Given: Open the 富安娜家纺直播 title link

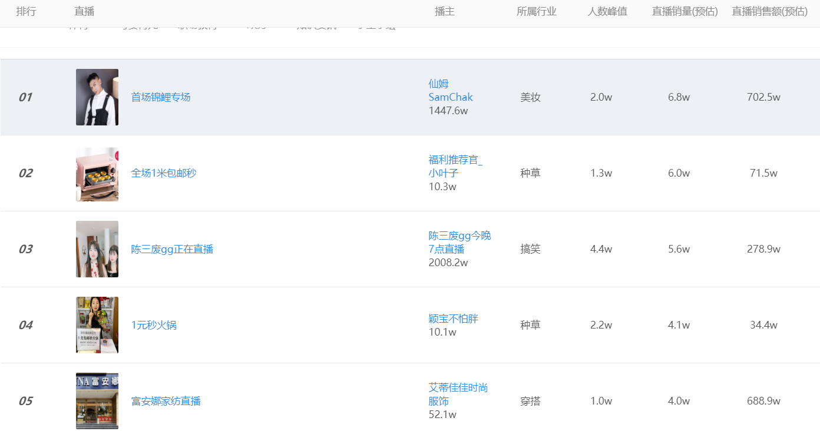Looking at the screenshot, I should tap(166, 401).
